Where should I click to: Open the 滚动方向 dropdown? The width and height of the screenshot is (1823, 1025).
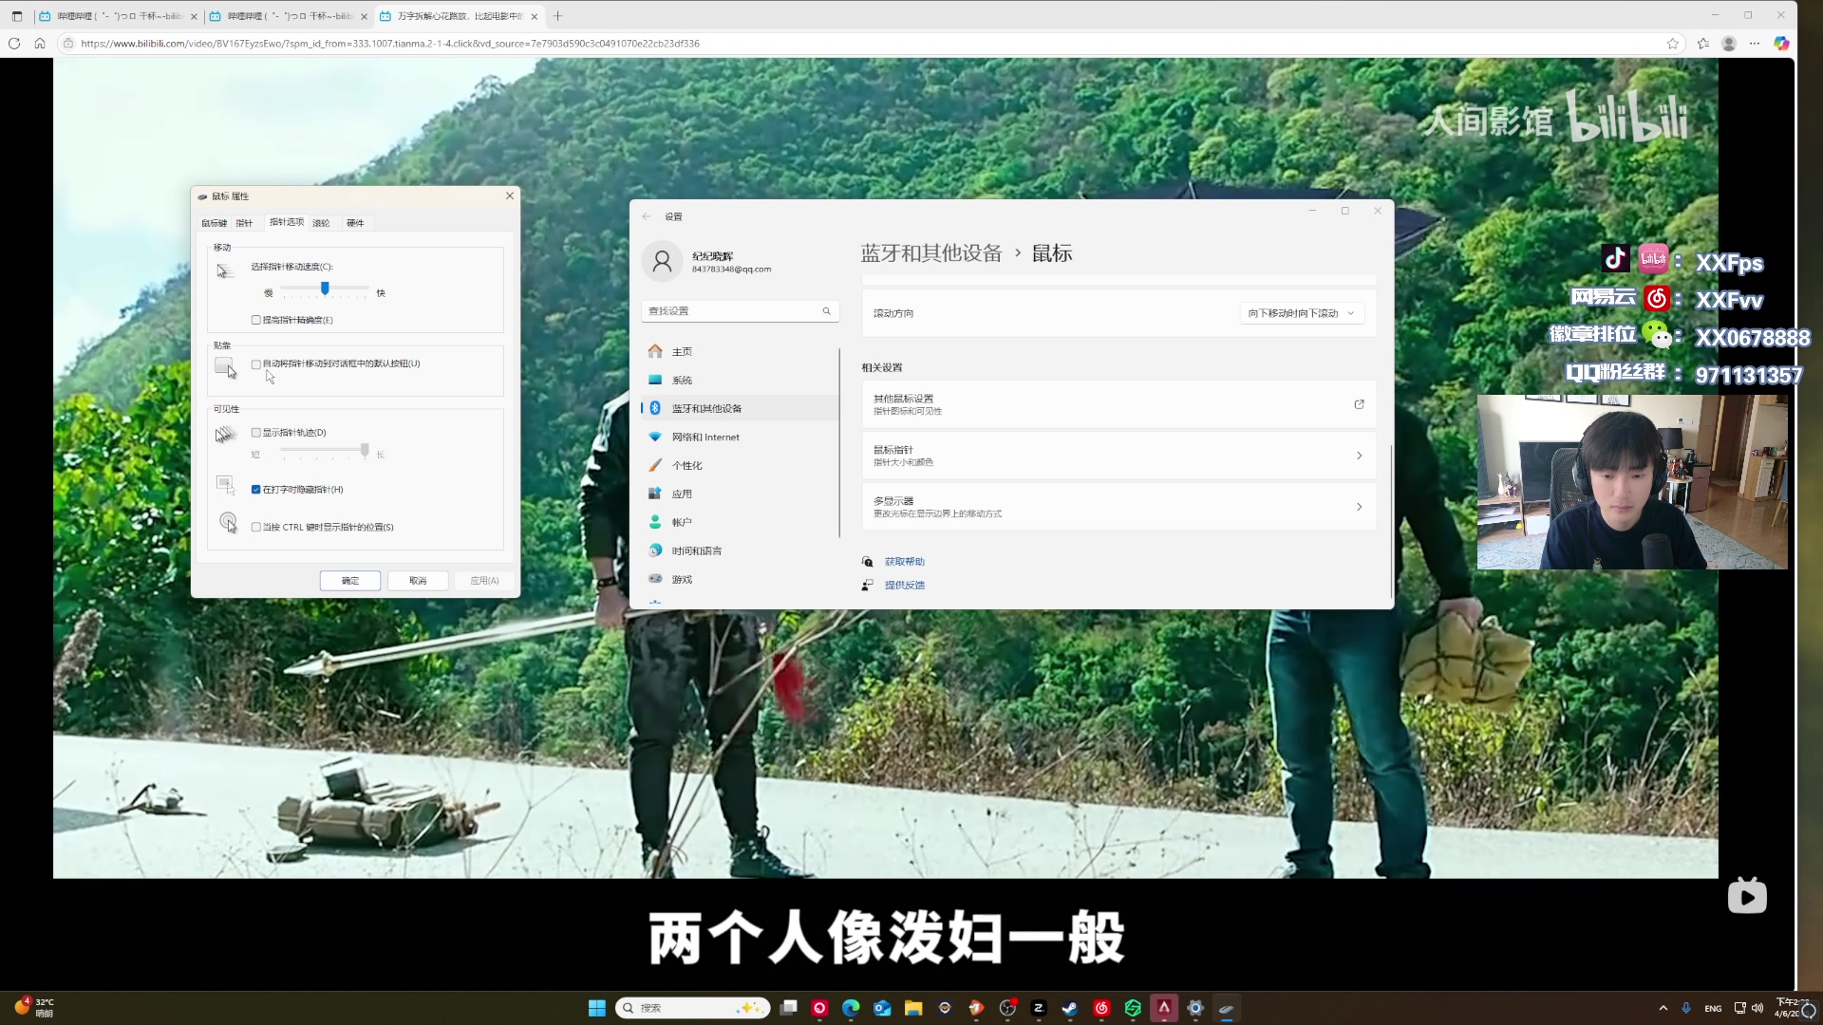1302,313
